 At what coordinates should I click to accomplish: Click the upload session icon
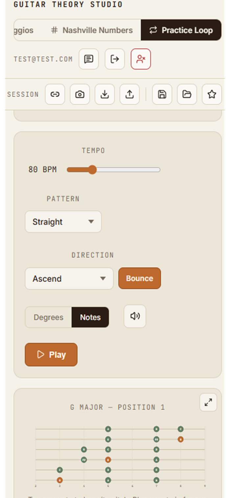129,94
